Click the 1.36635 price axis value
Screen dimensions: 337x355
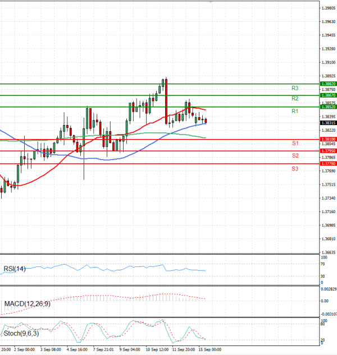[x=329, y=252]
